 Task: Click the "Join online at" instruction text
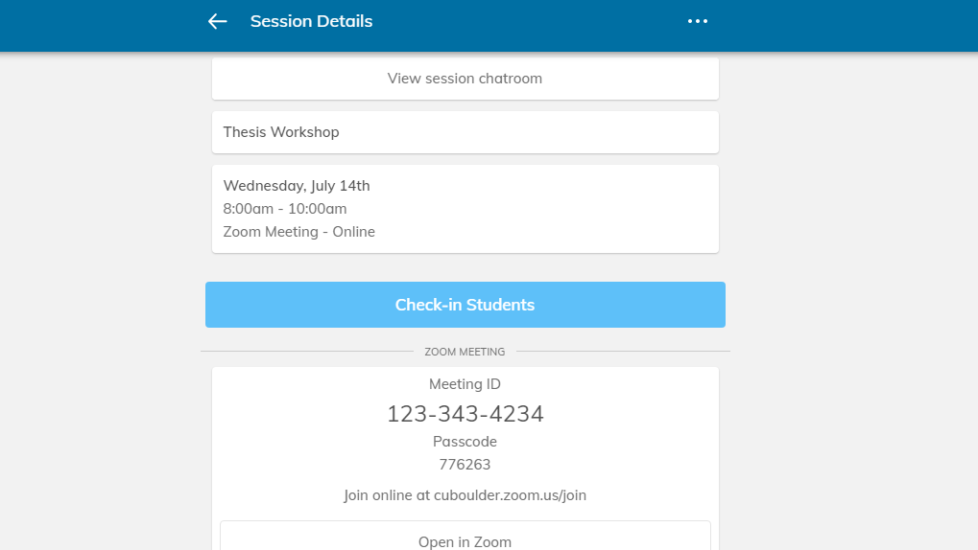(387, 495)
